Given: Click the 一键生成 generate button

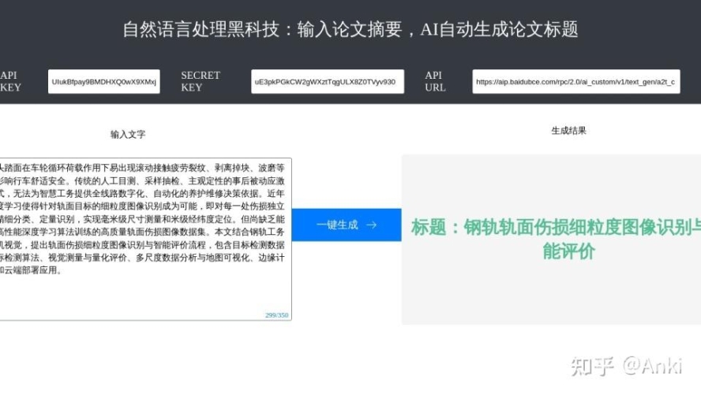Looking at the screenshot, I should click(x=347, y=225).
